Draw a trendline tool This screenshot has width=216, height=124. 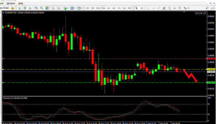[x=159, y=8]
